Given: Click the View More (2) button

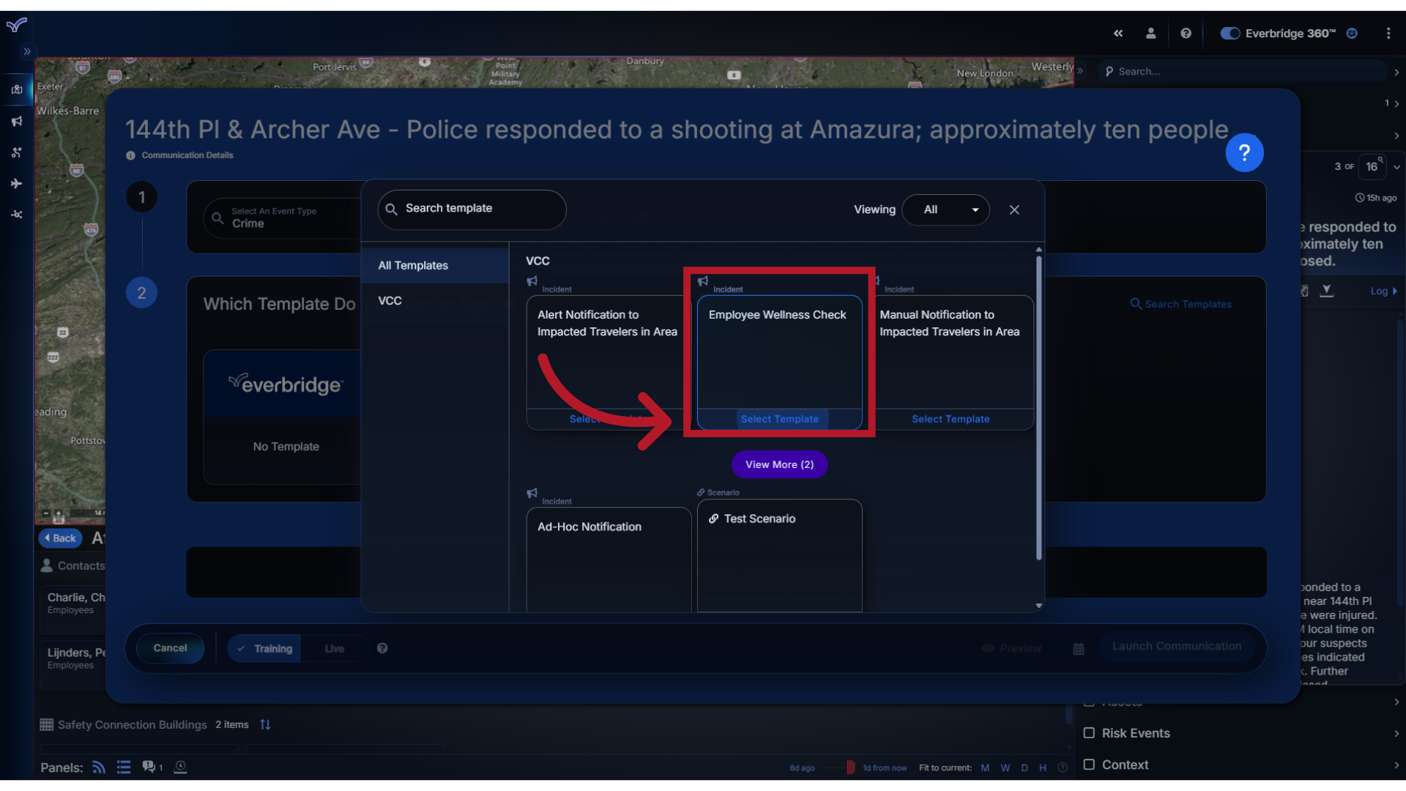Looking at the screenshot, I should coord(779,464).
